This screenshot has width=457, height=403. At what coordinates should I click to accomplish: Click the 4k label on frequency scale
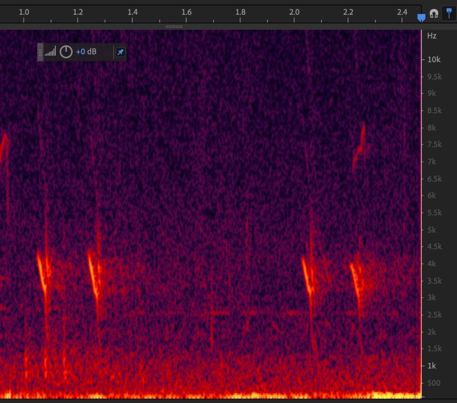click(432, 263)
